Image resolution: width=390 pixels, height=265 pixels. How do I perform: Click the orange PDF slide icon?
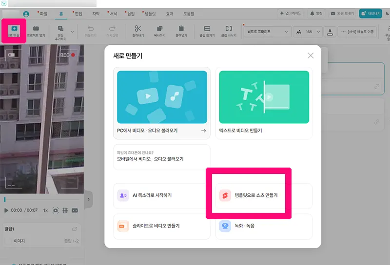pyautogui.click(x=123, y=226)
